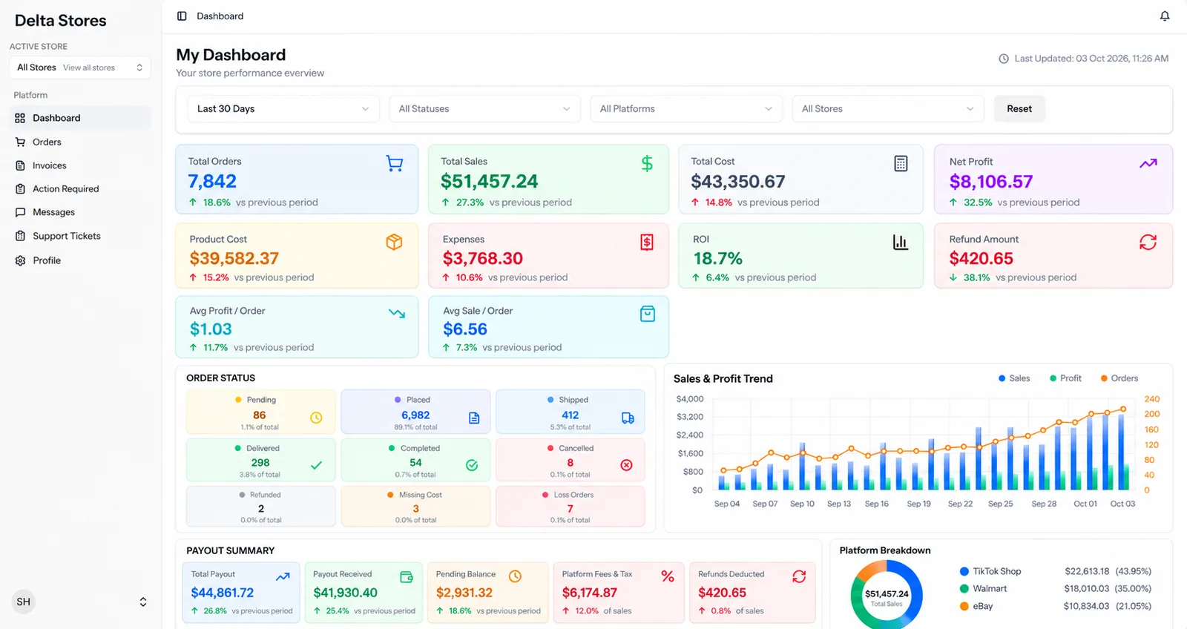Click the shopping cart icon in Total Orders

395,163
